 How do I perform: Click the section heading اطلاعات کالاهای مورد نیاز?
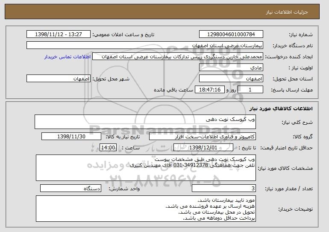[x=281, y=109]
